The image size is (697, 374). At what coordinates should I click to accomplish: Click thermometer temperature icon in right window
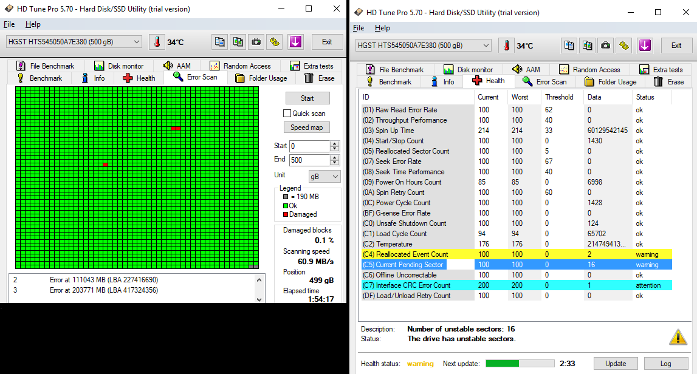506,46
